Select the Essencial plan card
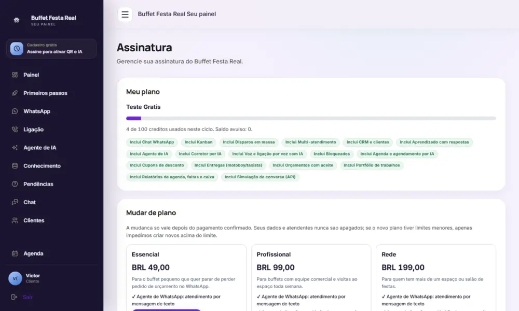This screenshot has width=519, height=311. point(186,278)
